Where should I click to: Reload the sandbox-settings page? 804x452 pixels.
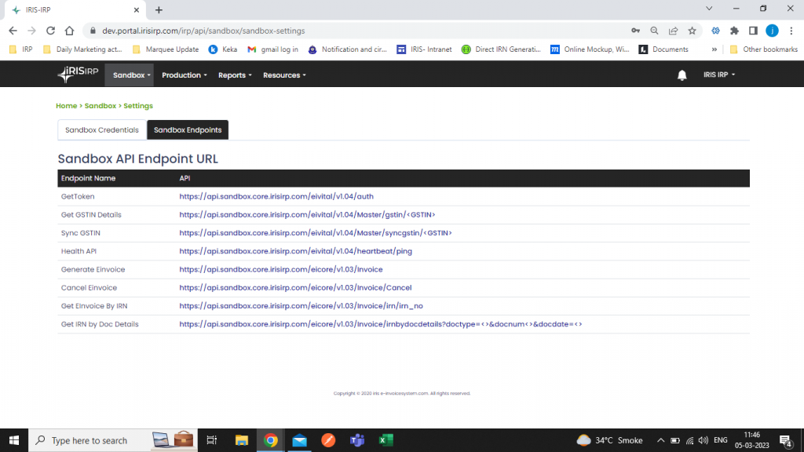click(50, 30)
